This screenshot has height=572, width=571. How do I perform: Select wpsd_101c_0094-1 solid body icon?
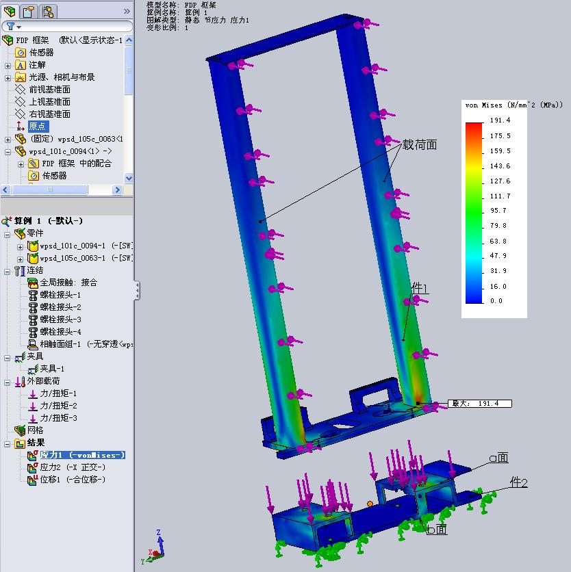coord(33,246)
